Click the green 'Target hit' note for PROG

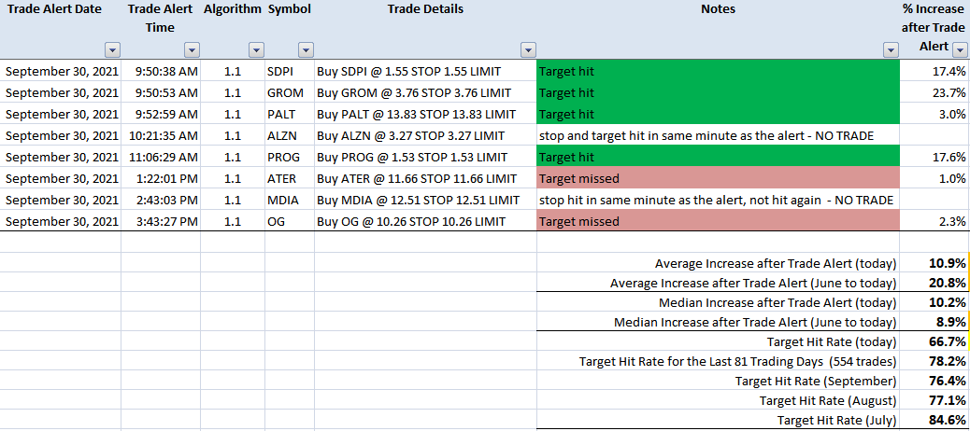tap(719, 158)
